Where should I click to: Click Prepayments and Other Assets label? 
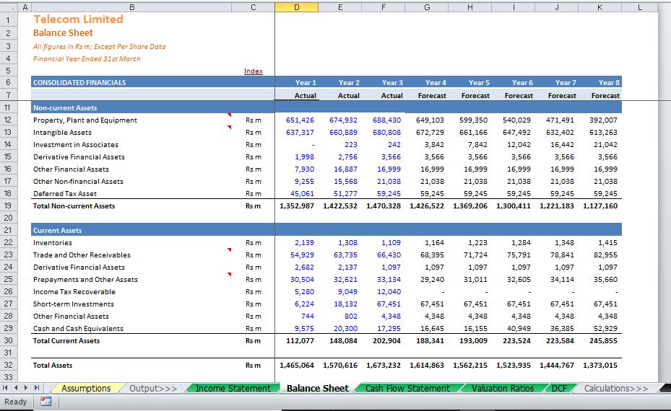click(85, 280)
